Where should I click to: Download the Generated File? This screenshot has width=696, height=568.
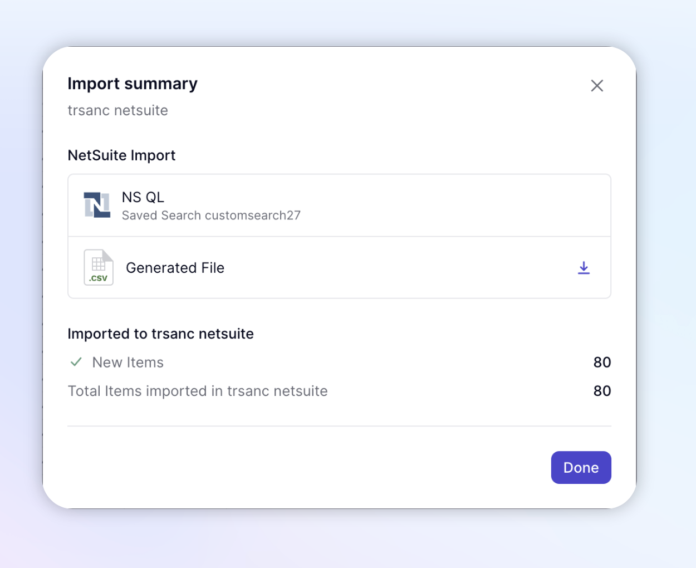[x=584, y=268]
